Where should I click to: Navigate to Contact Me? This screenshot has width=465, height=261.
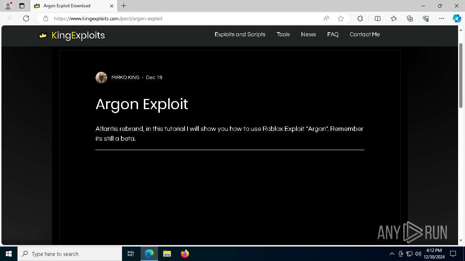point(365,34)
